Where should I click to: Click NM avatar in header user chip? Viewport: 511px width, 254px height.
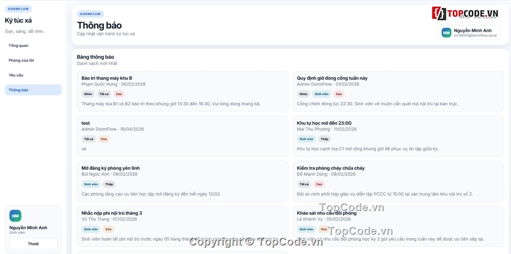click(x=446, y=33)
